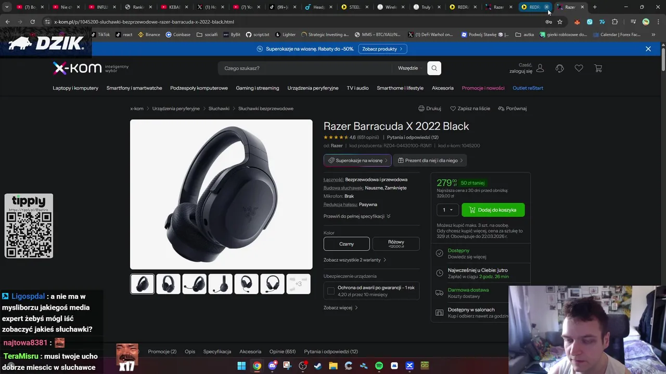Open Gaming i streaming menu

(258, 88)
